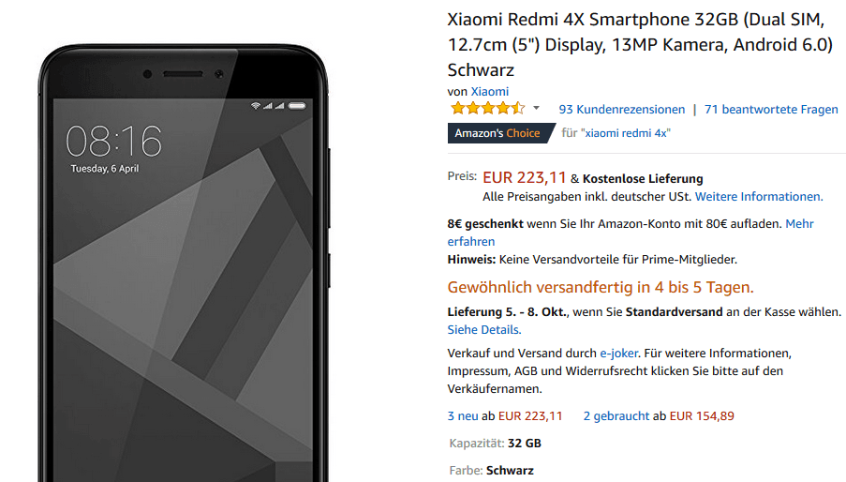Click the wifi icon on phone image
846x482 pixels.
pos(256,106)
